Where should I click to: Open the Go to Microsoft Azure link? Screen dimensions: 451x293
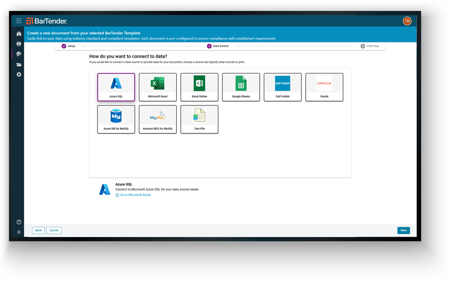coord(133,194)
